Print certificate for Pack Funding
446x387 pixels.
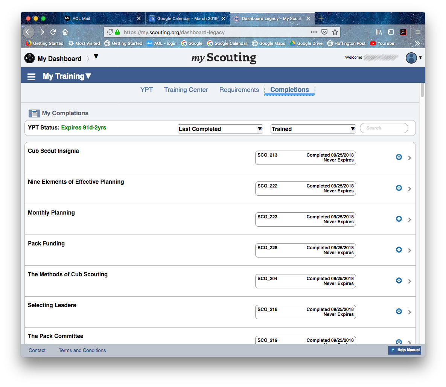pyautogui.click(x=399, y=250)
